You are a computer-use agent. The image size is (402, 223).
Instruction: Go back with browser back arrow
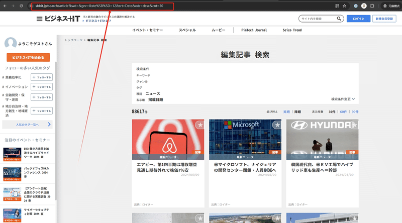coord(5,6)
